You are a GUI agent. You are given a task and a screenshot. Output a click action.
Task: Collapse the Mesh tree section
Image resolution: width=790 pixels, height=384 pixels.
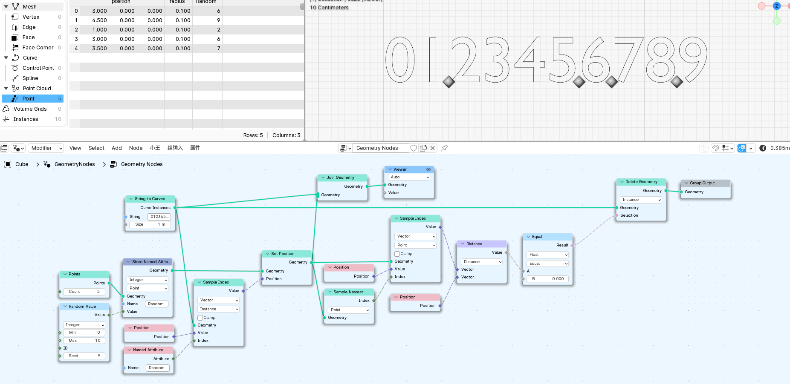pyautogui.click(x=6, y=7)
